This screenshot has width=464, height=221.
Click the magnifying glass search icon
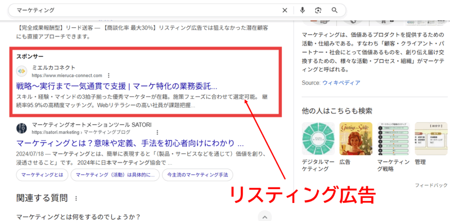(334, 10)
